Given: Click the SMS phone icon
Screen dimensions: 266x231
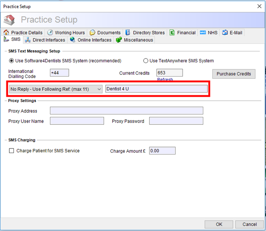Looking at the screenshot, I should coord(6,39).
